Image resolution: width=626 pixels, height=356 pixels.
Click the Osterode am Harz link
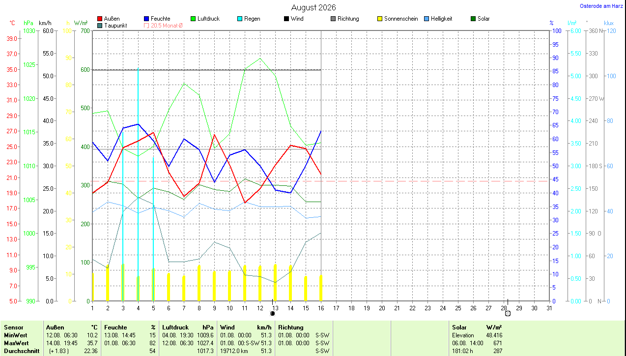tap(601, 6)
